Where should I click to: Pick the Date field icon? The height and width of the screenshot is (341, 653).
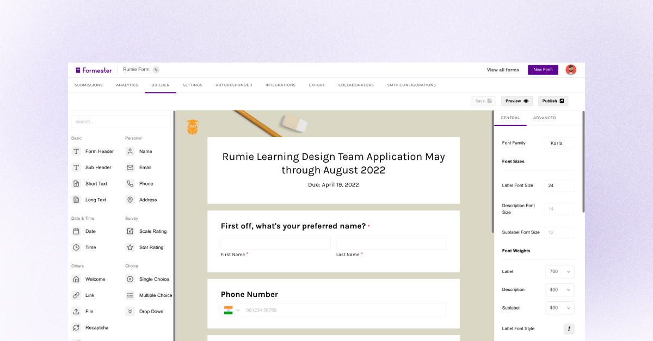coord(77,231)
